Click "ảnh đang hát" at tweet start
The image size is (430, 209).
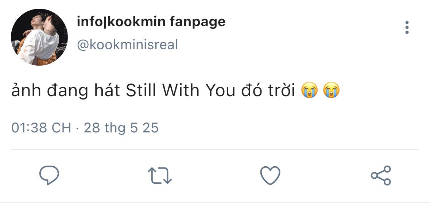66,91
